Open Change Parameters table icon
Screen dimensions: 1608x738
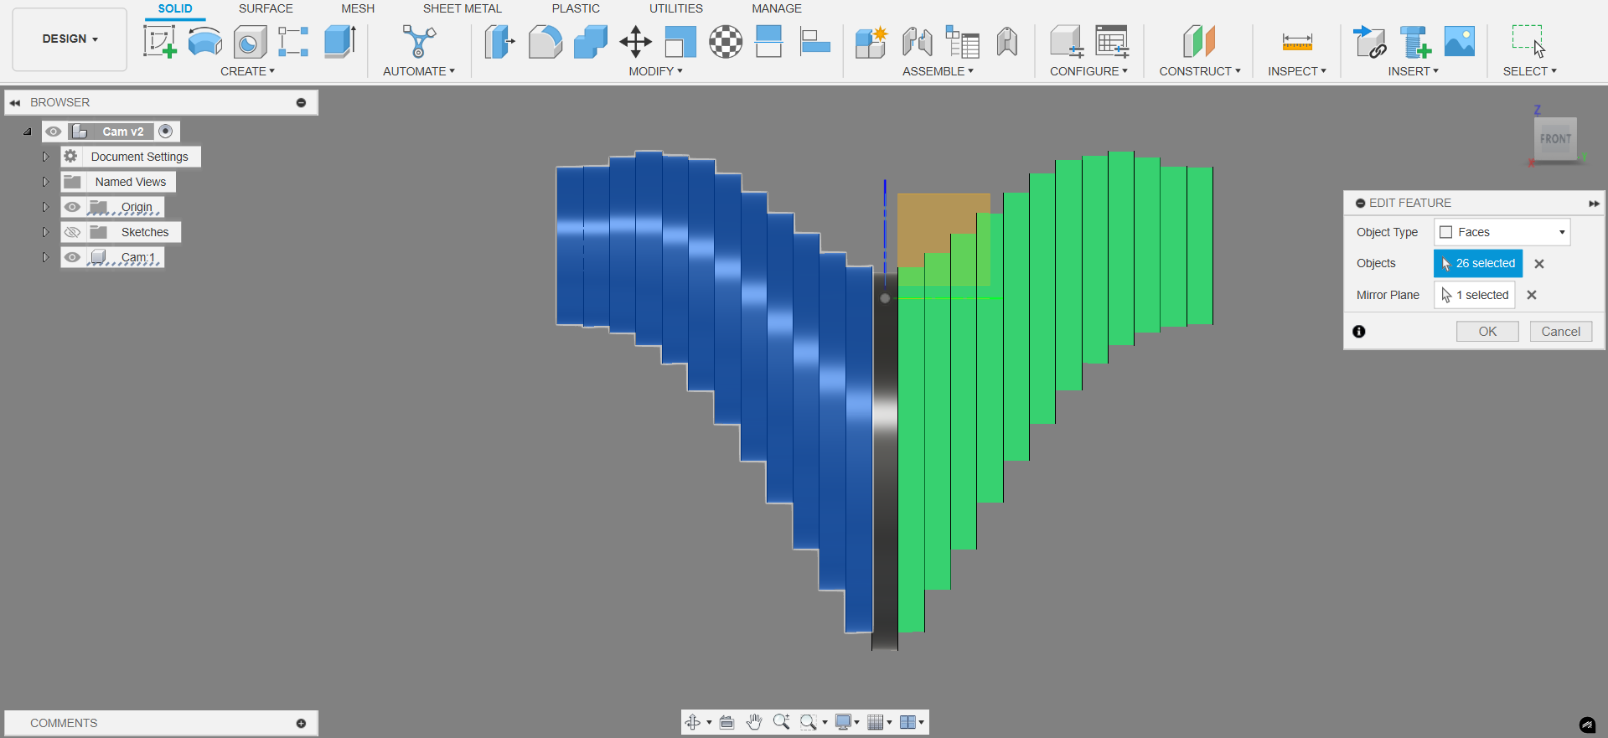1112,41
